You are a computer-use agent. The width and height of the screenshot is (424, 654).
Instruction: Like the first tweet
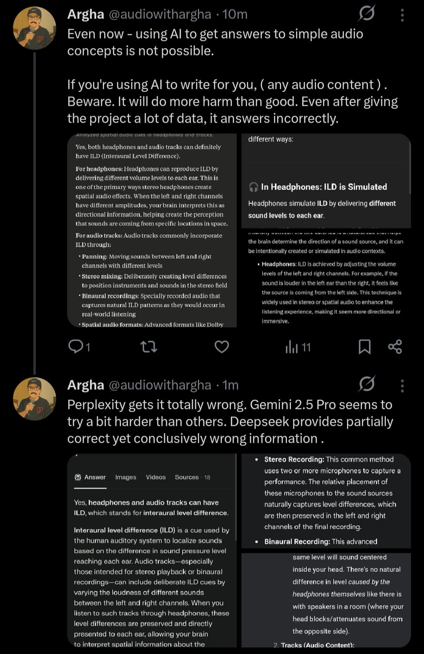point(221,346)
